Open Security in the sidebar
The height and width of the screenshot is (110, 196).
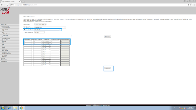(x=4, y=37)
